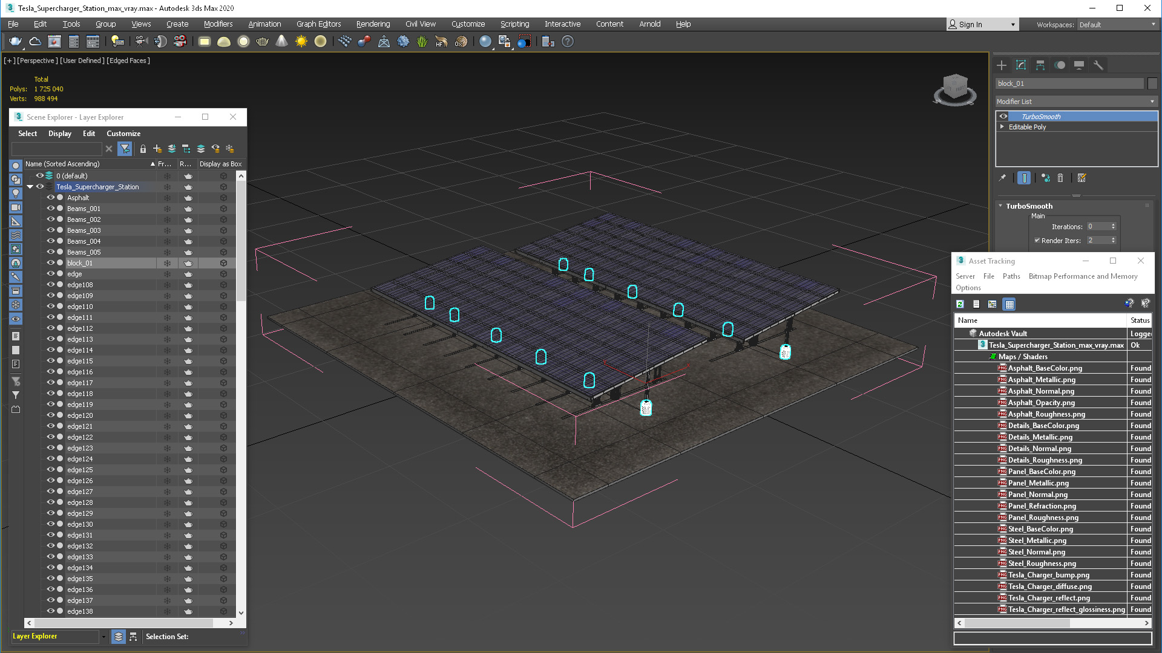Screen dimensions: 1162x653
Task: Refresh Asset Tracking list icon
Action: pos(960,304)
